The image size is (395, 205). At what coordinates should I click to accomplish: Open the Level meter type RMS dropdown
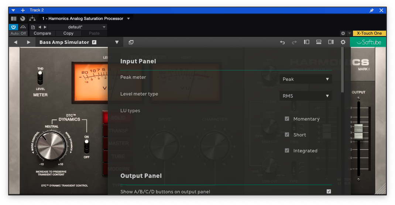(x=306, y=96)
